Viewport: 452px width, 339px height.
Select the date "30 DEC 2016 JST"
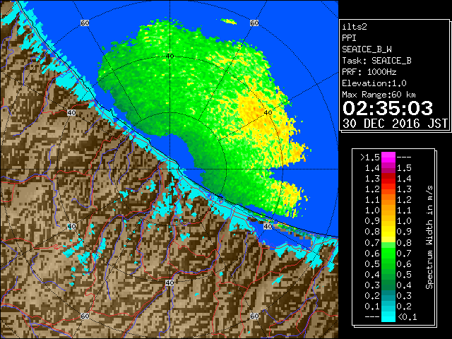point(395,124)
